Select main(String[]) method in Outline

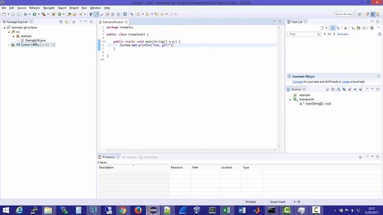coord(315,104)
